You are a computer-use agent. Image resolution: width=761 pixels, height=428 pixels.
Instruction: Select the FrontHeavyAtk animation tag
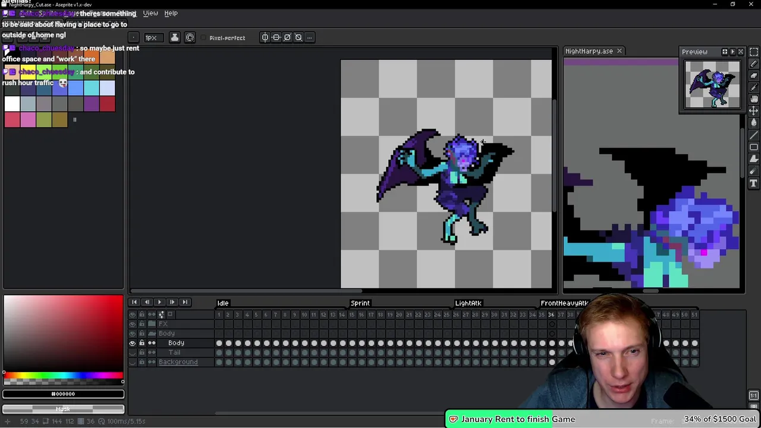coord(564,303)
